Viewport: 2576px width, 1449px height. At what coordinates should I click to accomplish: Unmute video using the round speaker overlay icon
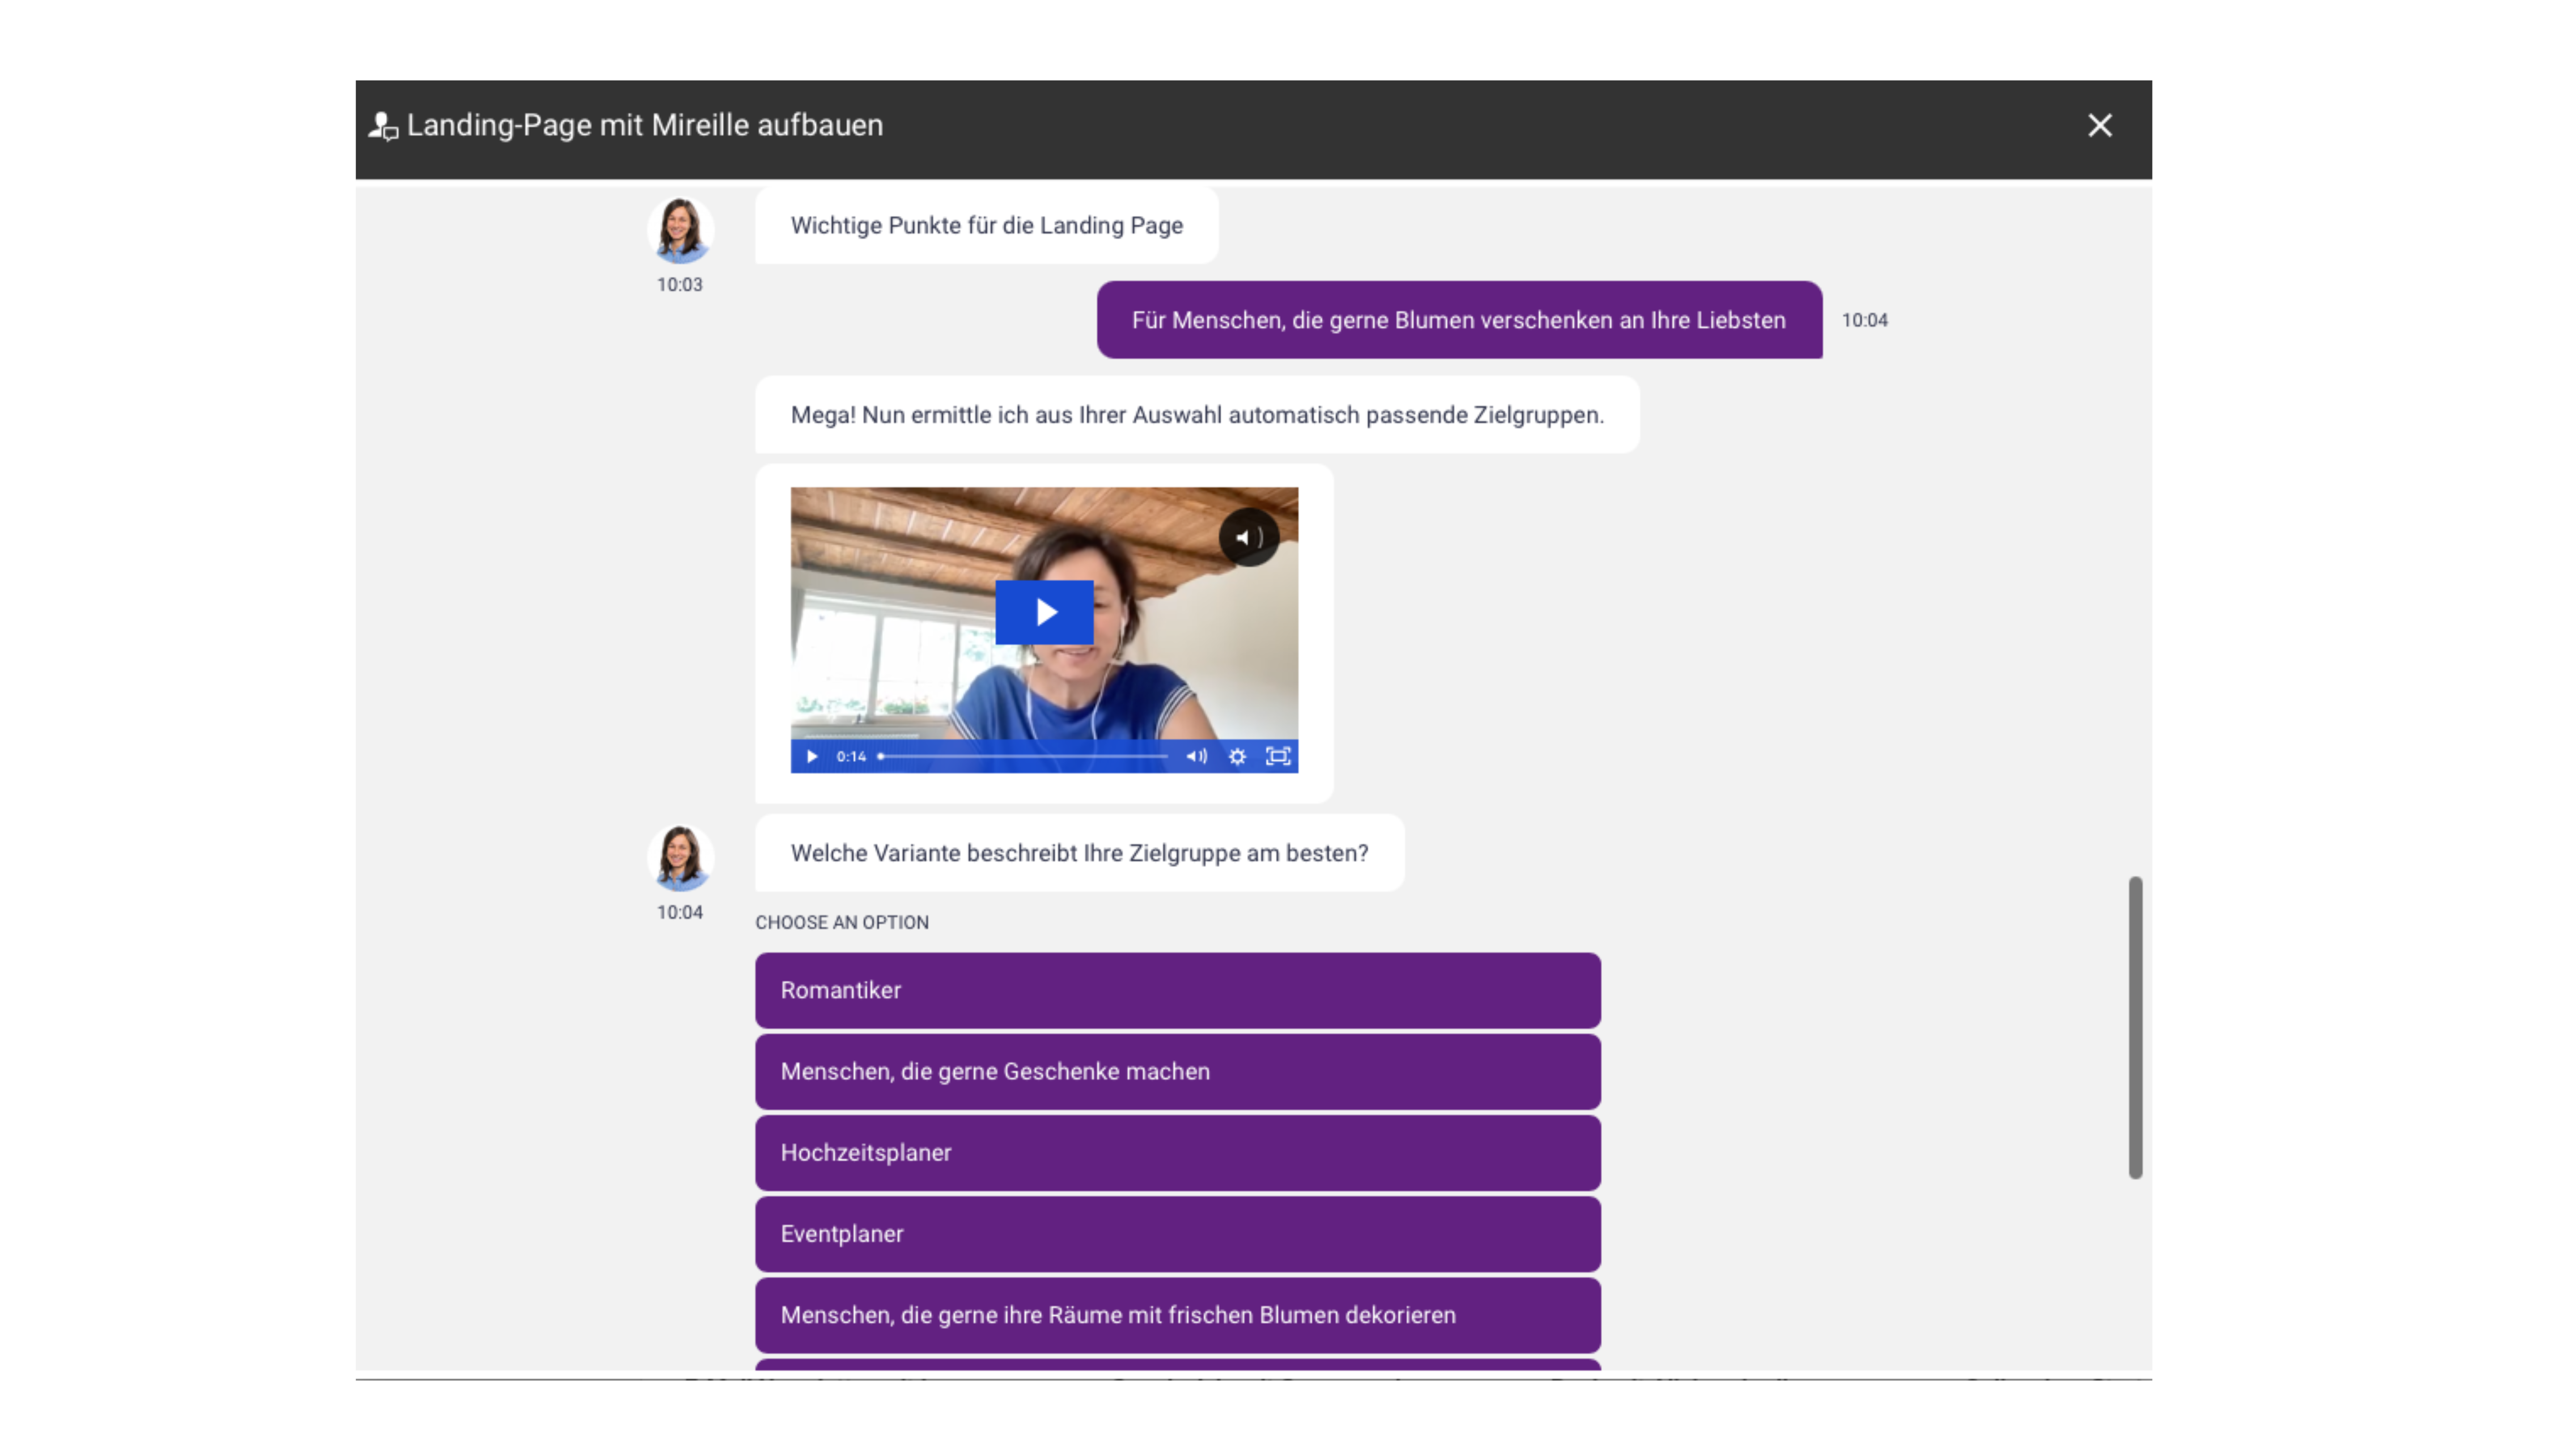pyautogui.click(x=1248, y=537)
